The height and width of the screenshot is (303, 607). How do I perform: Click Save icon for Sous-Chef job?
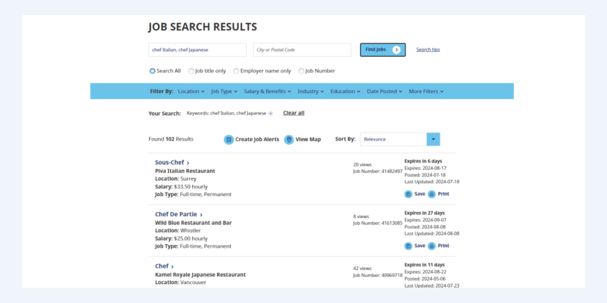pos(408,194)
